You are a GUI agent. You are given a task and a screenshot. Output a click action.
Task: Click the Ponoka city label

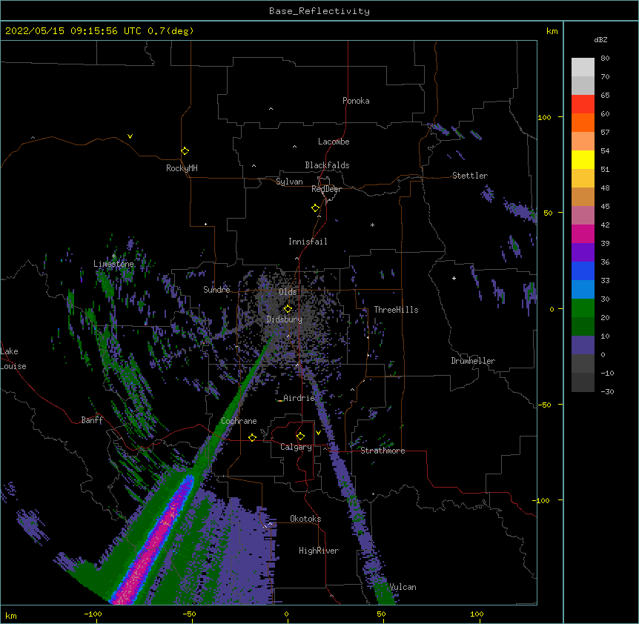[356, 101]
